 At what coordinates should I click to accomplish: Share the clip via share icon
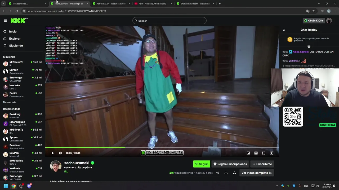tap(217, 173)
